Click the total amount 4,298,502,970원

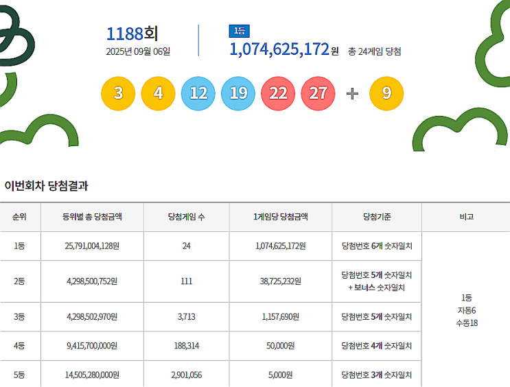point(92,316)
